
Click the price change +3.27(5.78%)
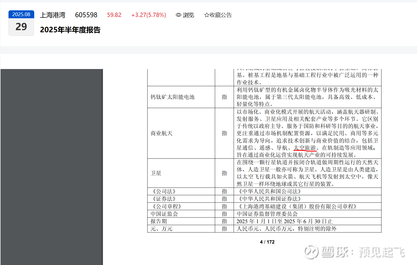point(149,15)
